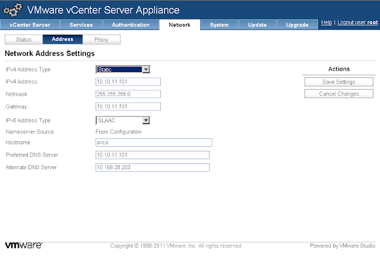This screenshot has width=380, height=256.
Task: Click the Network Address Settings heading
Action: tap(50, 53)
